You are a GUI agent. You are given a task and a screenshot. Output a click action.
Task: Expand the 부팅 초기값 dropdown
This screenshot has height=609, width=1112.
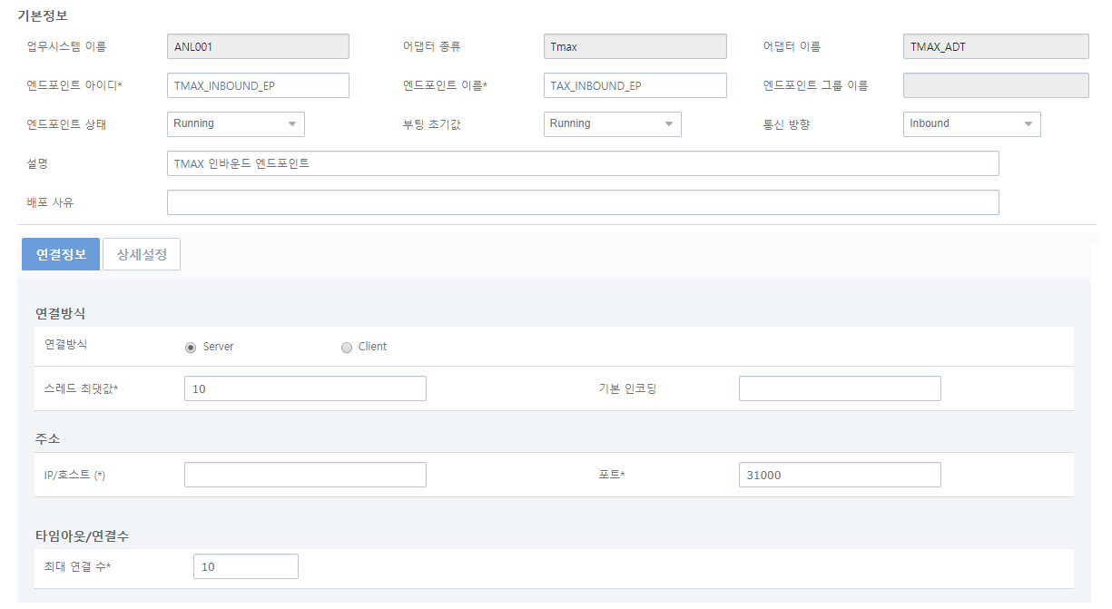(612, 124)
